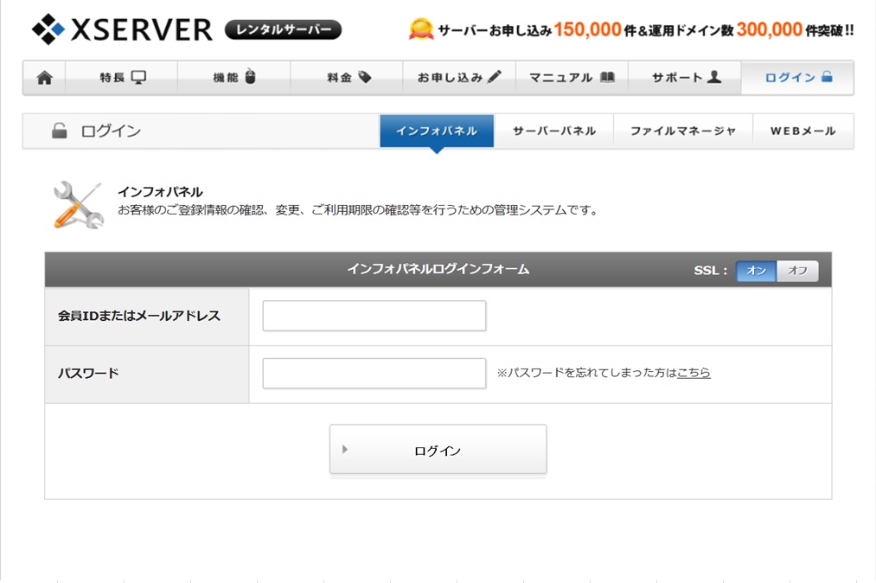Switch to サーバーパネル tab
This screenshot has width=876, height=583.
(554, 131)
